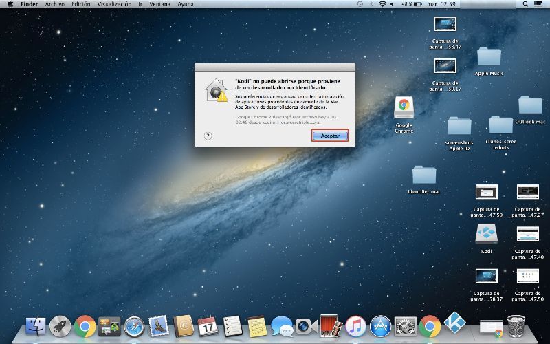Open the battery status menu
This screenshot has width=550, height=344.
pyautogui.click(x=412, y=4)
